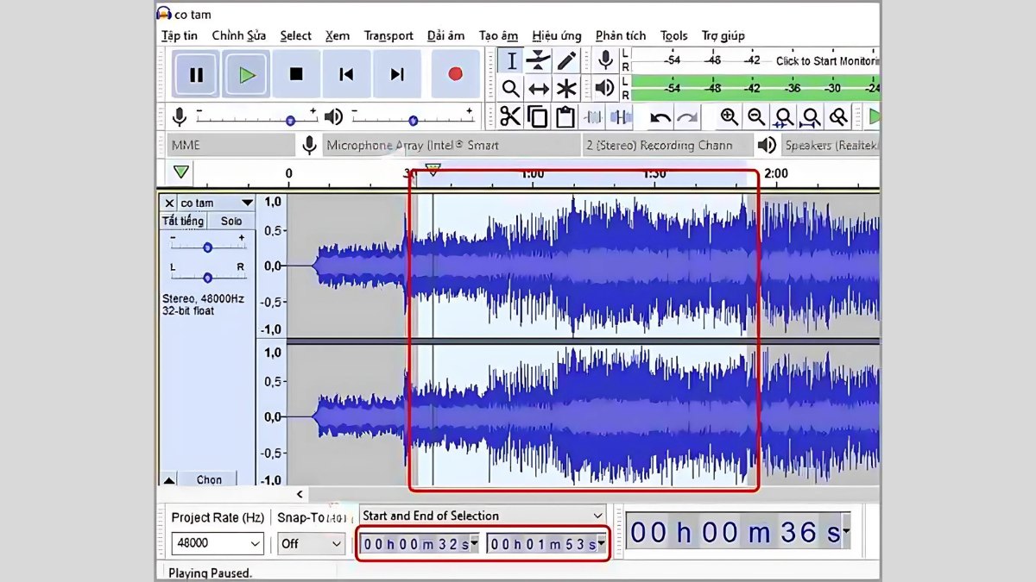Adjust the recording volume slider
The height and width of the screenshot is (582, 1036).
click(290, 121)
